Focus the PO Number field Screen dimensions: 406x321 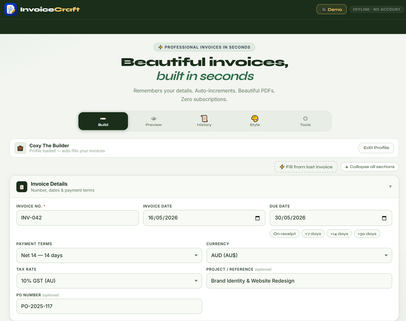109,306
